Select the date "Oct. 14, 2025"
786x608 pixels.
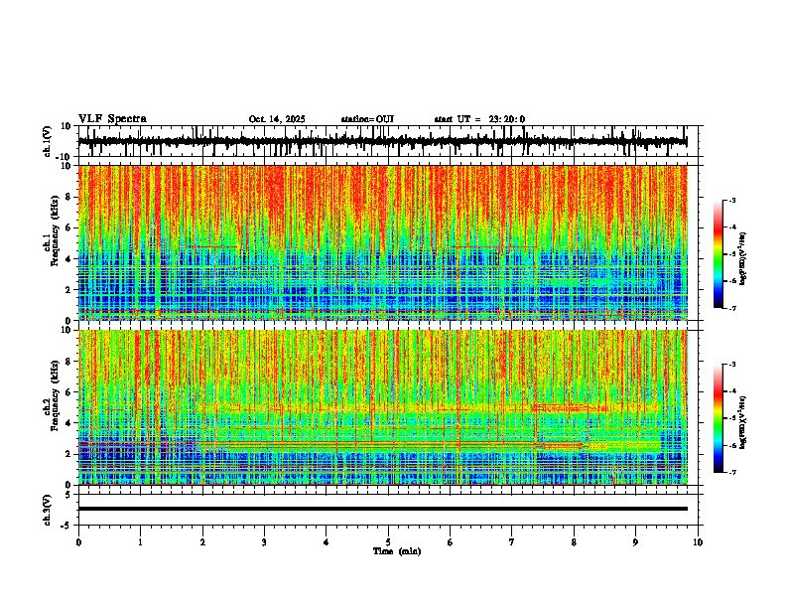click(277, 119)
